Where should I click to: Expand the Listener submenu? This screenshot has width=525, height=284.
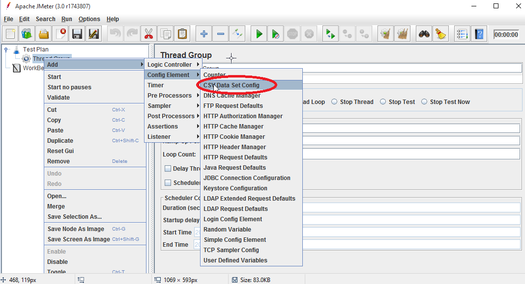pos(173,137)
